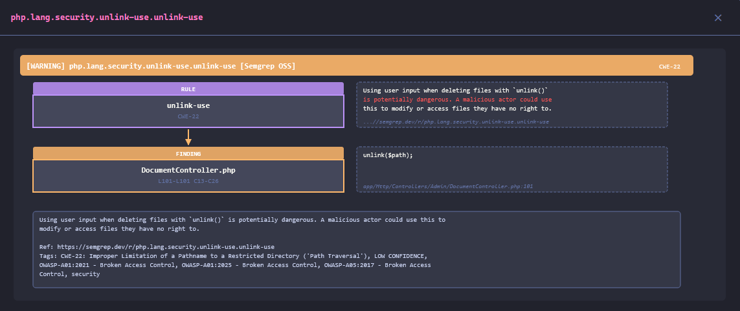Open the semgrep.dev rule link in description box
This screenshot has width=740, height=311.
[456, 122]
